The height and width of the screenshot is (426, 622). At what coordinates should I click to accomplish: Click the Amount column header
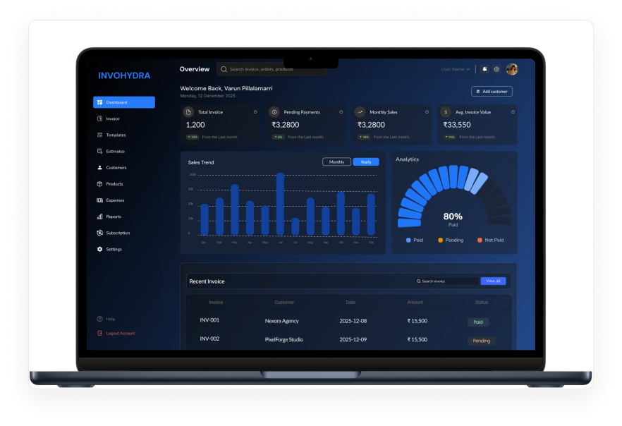point(415,303)
